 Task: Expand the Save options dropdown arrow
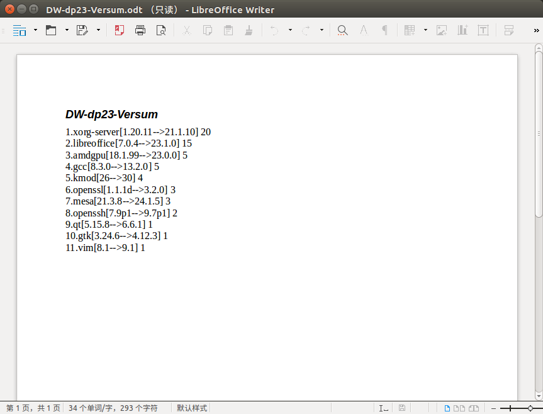tap(98, 30)
